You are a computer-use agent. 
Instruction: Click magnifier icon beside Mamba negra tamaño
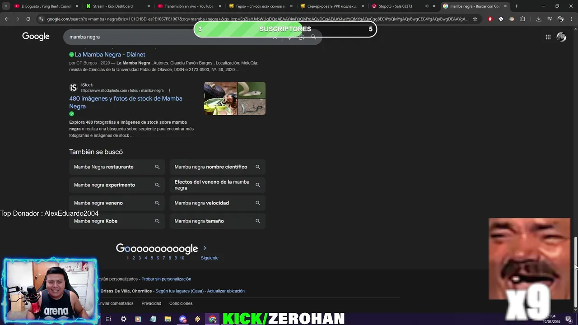(x=258, y=221)
